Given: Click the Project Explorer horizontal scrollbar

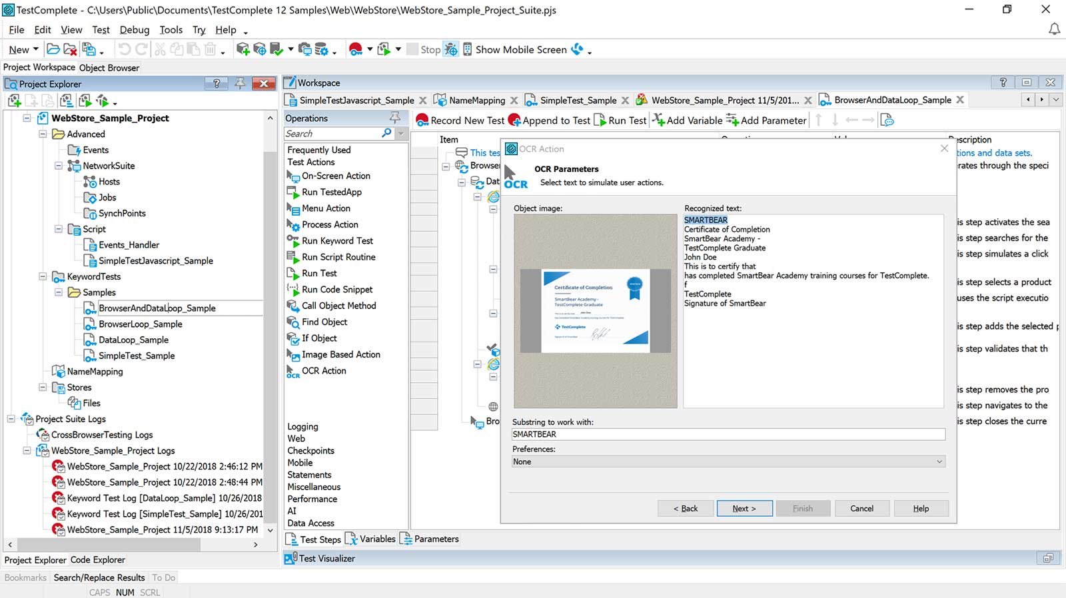Looking at the screenshot, I should pyautogui.click(x=107, y=545).
